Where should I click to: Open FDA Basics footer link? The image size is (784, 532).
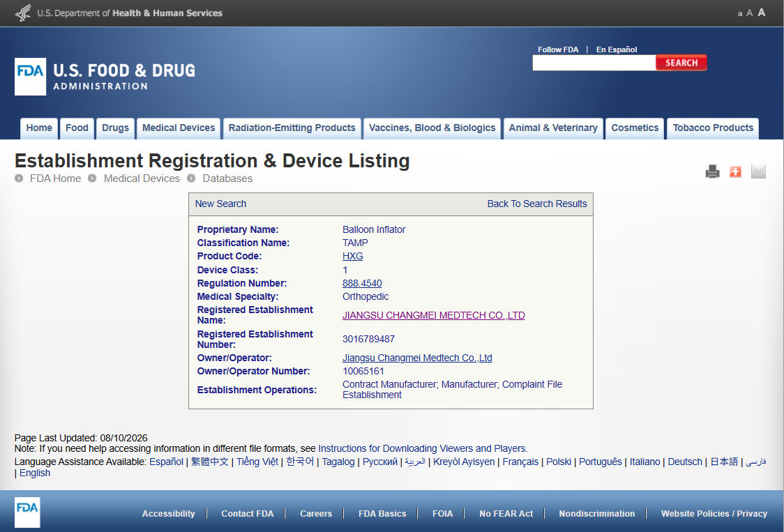point(382,513)
